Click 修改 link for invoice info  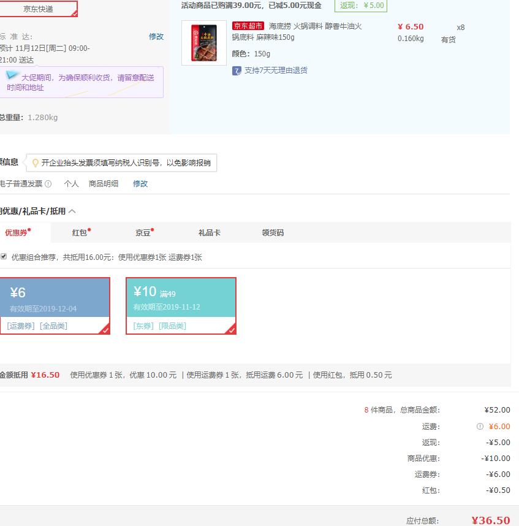[x=140, y=184]
